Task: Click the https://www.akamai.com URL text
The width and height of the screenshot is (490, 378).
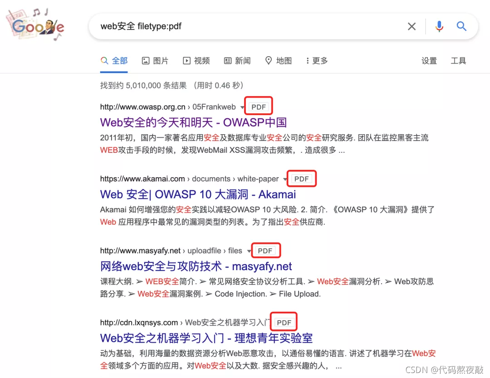Action: coord(142,179)
